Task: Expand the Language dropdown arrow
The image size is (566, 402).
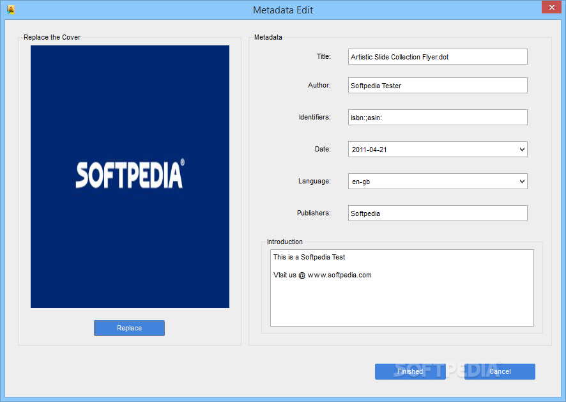Action: (522, 182)
